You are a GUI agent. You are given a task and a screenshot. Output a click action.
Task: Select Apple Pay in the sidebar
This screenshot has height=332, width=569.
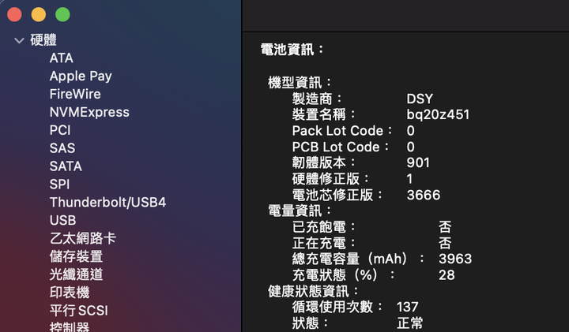click(x=81, y=76)
